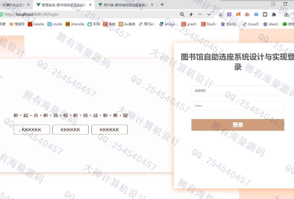
Task: Open the cnsite bookmark
Action: pyautogui.click(x=55, y=24)
